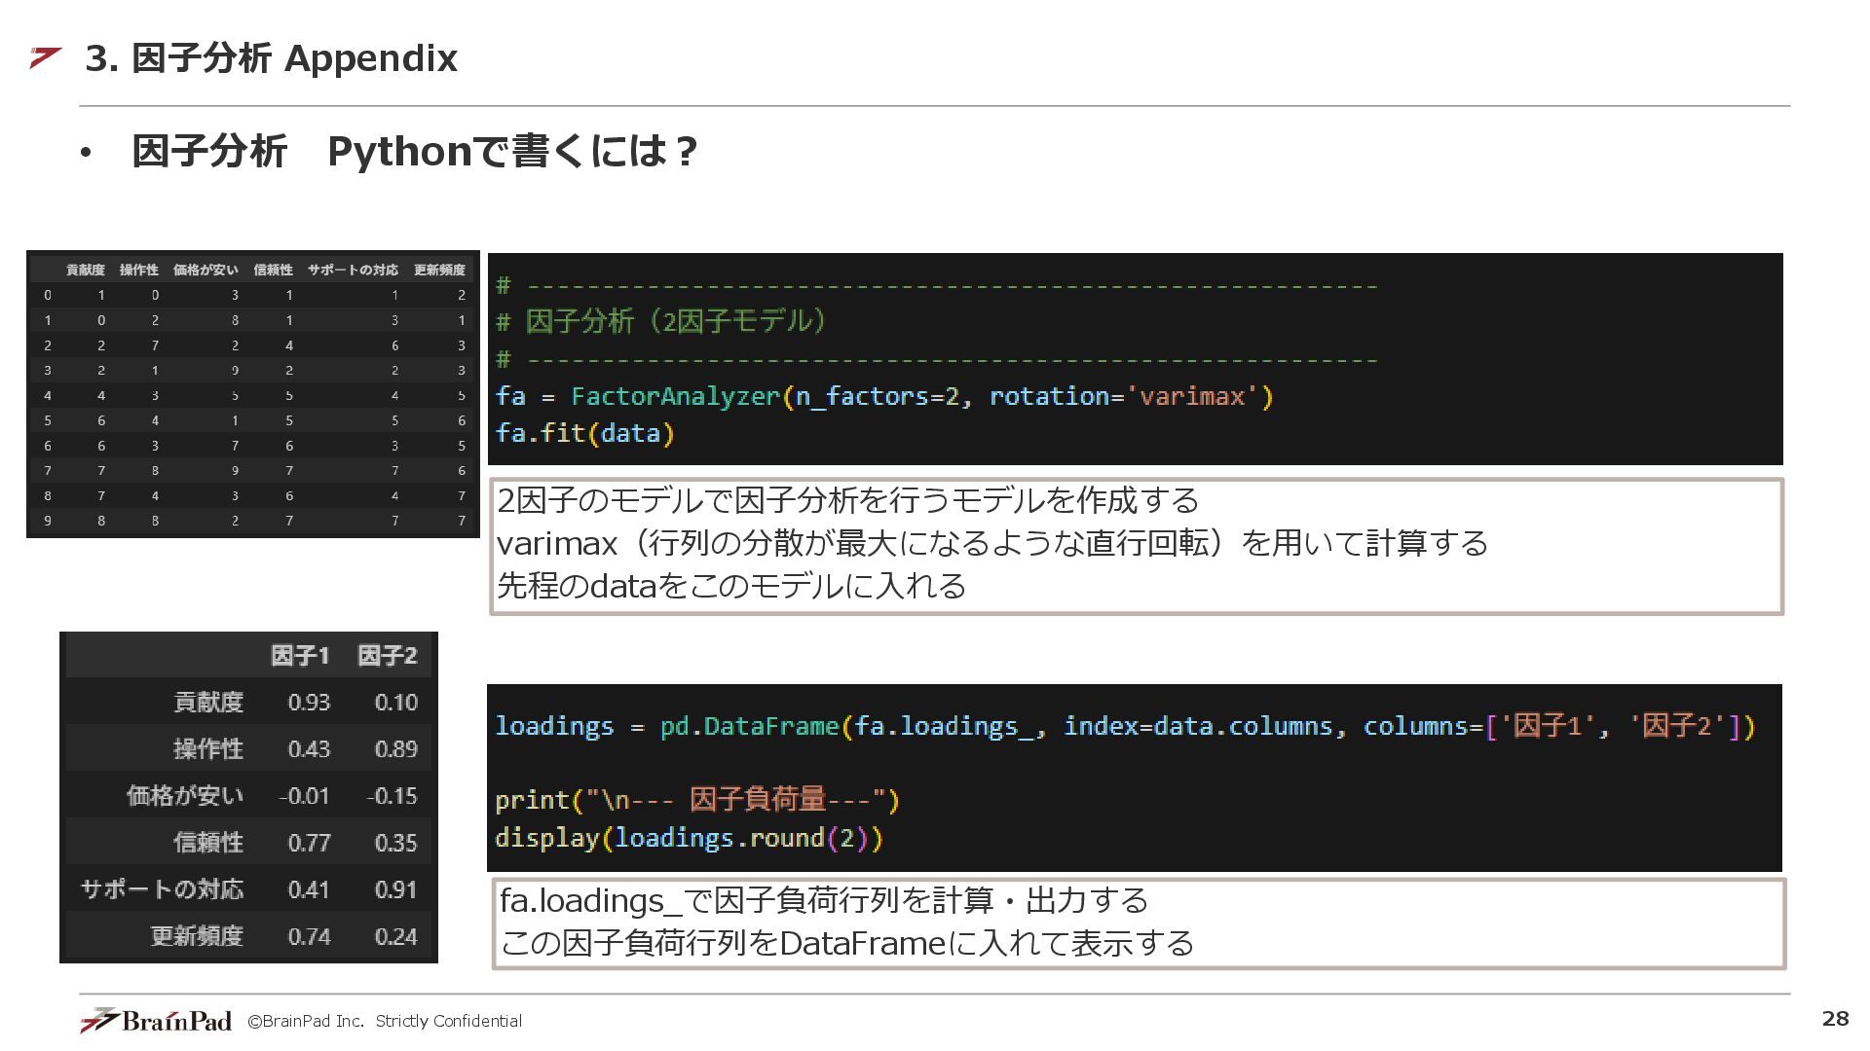Click the heading '因子分析 Pythonで書くには?'

[x=414, y=151]
